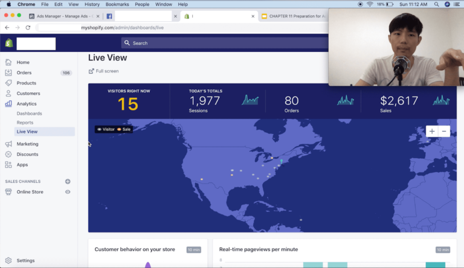
Task: Click the 1,977 sessions total
Action: click(204, 101)
